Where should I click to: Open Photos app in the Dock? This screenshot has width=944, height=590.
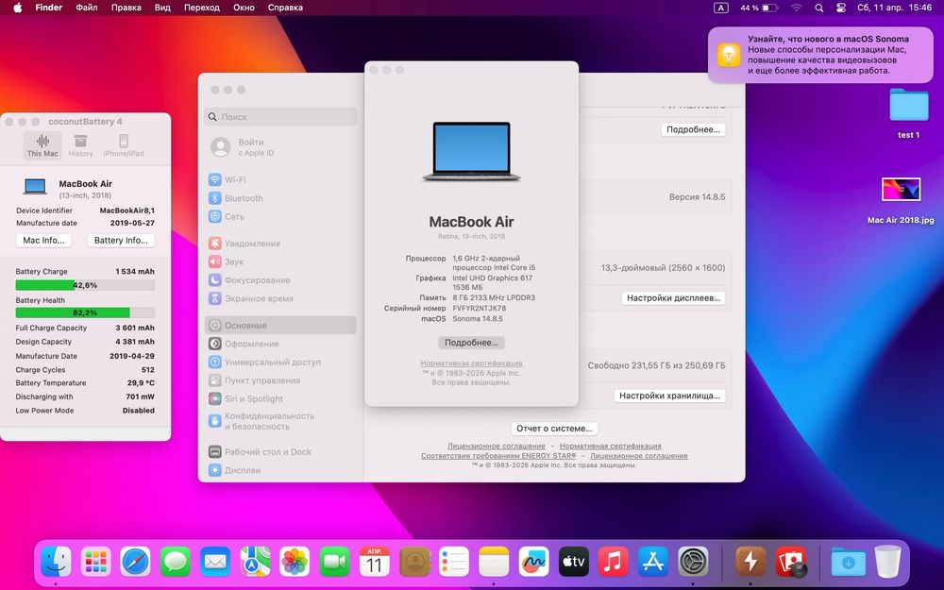(x=295, y=563)
